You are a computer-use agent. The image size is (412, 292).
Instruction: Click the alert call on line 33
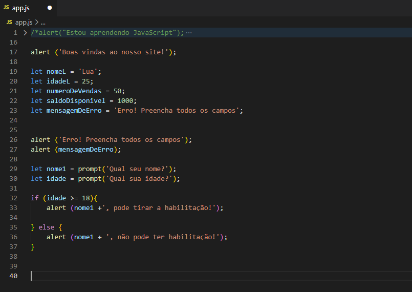click(x=56, y=208)
